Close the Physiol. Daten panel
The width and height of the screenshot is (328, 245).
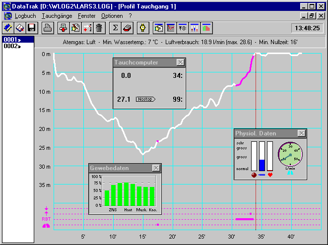pos(301,133)
